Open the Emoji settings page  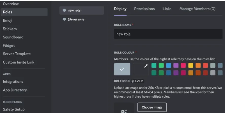coord(8,20)
